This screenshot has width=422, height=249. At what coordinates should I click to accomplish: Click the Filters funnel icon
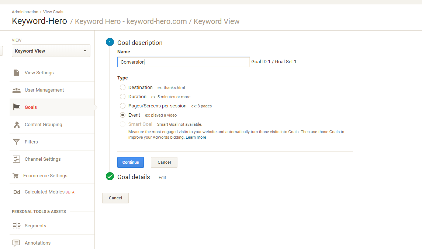(17, 142)
